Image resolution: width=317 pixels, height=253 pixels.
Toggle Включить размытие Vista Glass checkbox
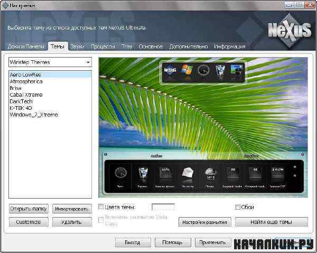pos(100,220)
